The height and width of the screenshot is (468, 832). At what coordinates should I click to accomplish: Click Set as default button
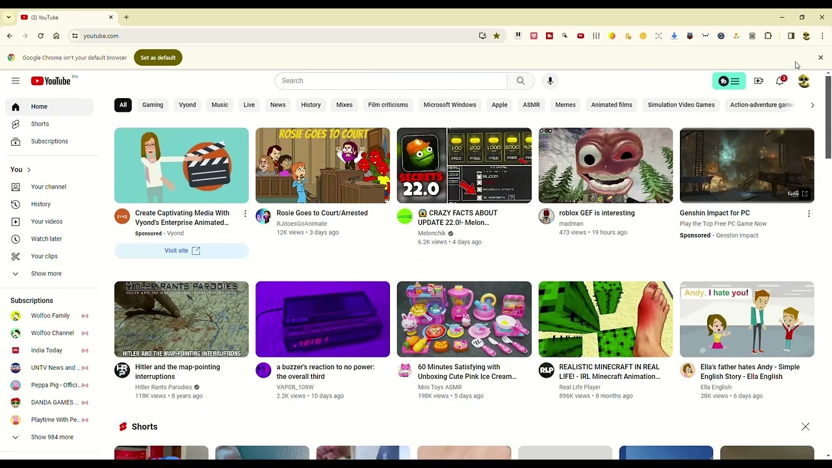(158, 58)
